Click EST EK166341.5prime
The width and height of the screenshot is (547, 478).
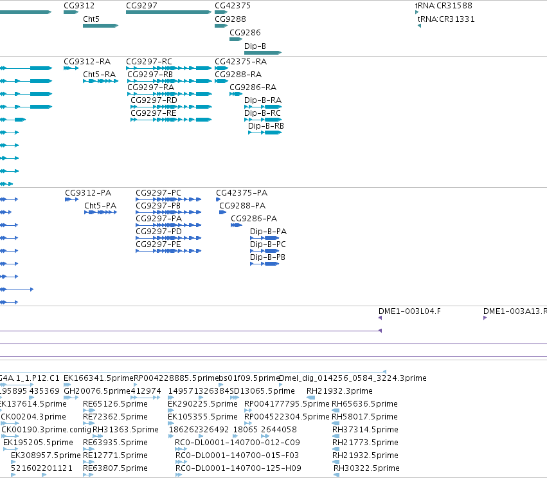(99, 378)
